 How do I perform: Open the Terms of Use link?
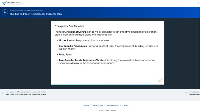click(98, 105)
